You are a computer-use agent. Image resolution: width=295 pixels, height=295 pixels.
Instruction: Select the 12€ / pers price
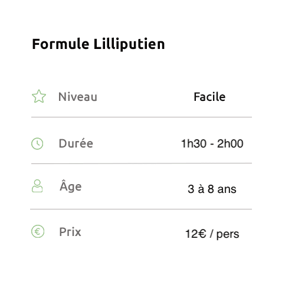tap(212, 234)
